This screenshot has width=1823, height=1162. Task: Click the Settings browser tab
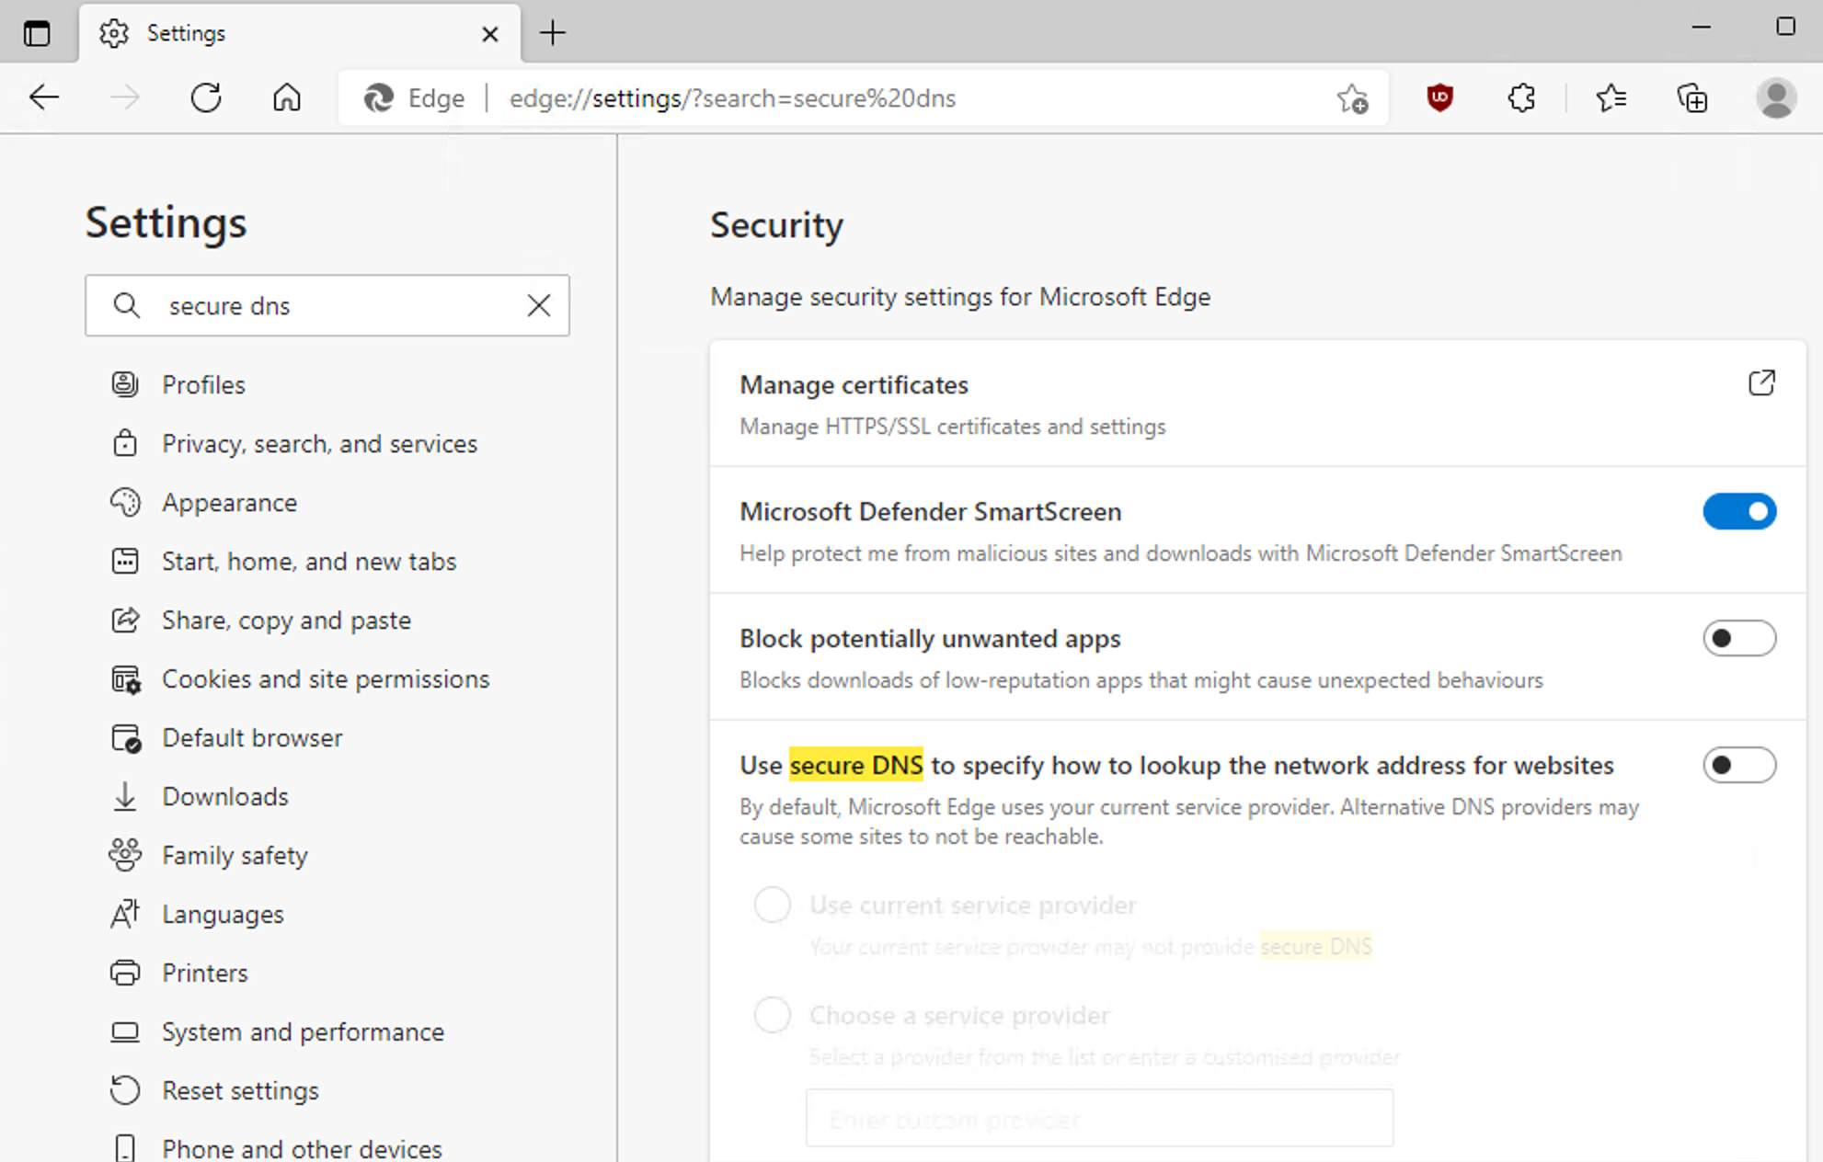point(300,33)
